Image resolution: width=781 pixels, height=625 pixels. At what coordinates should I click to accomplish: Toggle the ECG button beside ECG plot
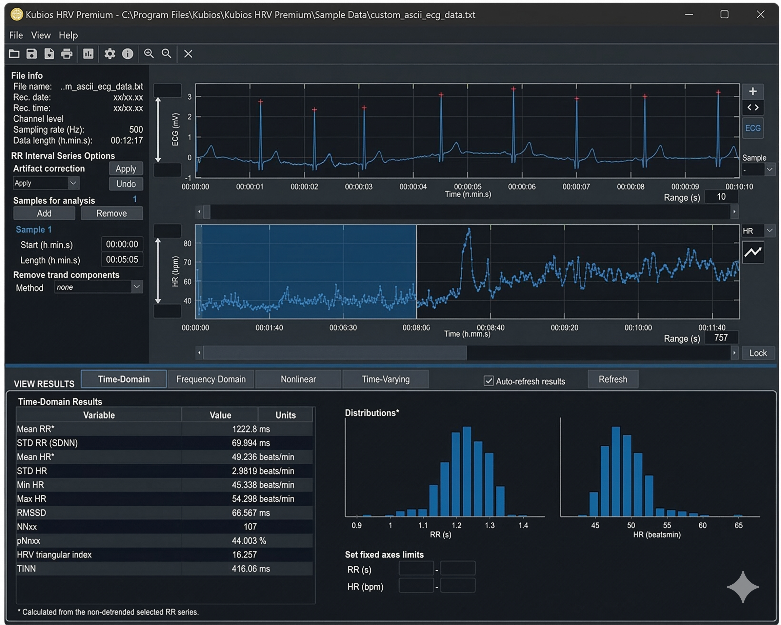[x=753, y=128]
